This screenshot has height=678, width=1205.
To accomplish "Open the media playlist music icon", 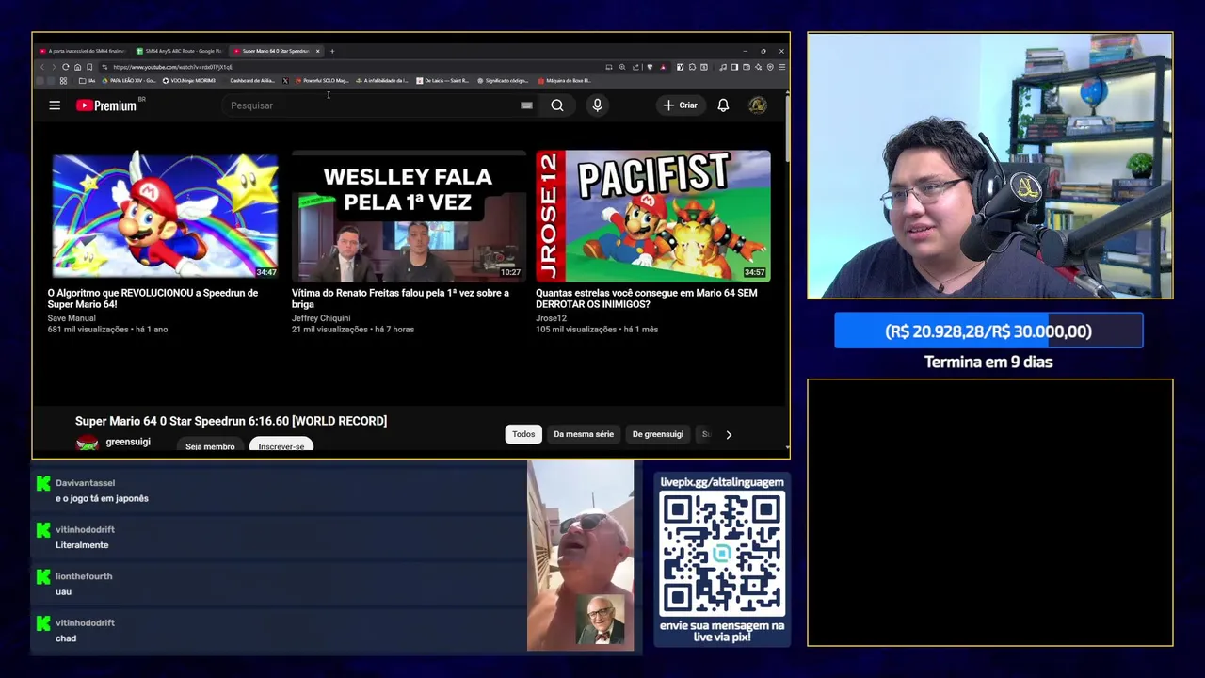I will point(723,67).
